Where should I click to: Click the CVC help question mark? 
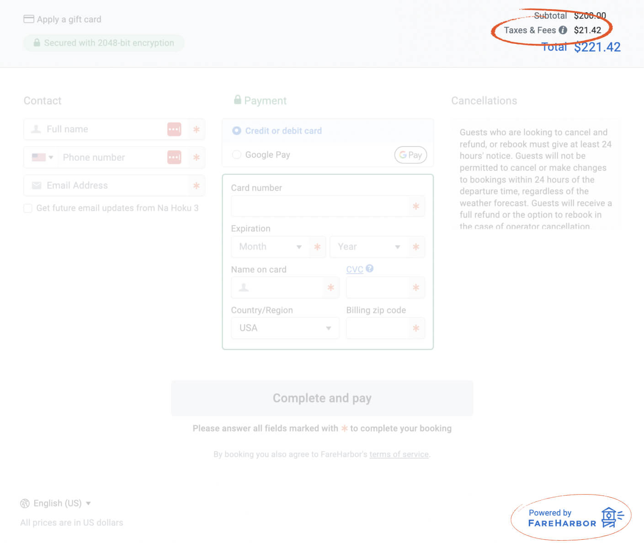368,269
